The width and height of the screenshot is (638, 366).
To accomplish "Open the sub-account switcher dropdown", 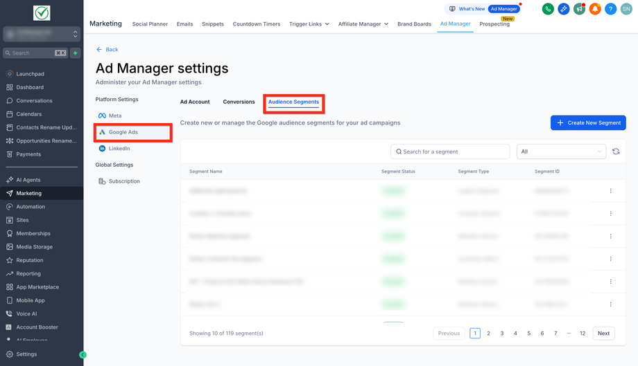I will [x=42, y=33].
